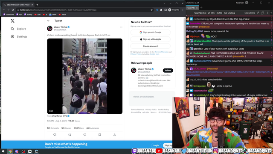
Task: Click the Chrome taskbar icon
Action: (x=10, y=151)
